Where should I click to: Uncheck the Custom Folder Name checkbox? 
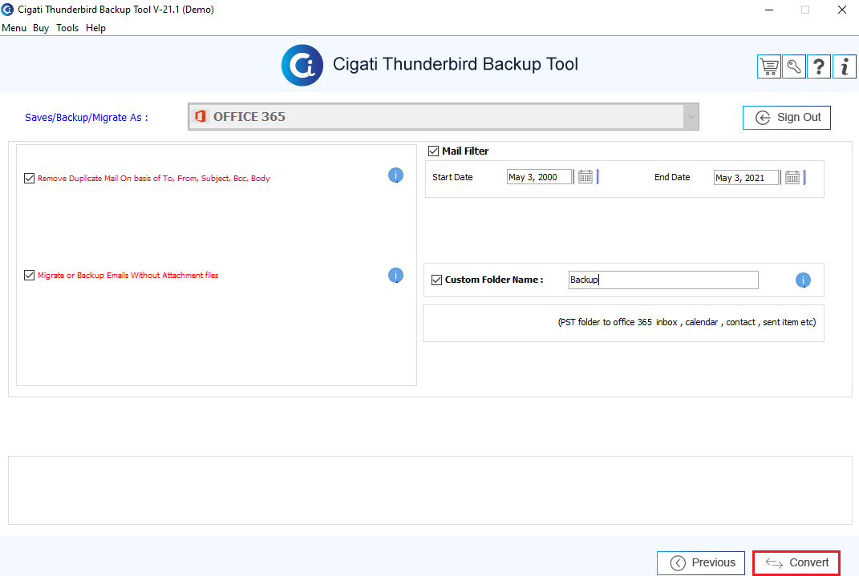coord(436,280)
